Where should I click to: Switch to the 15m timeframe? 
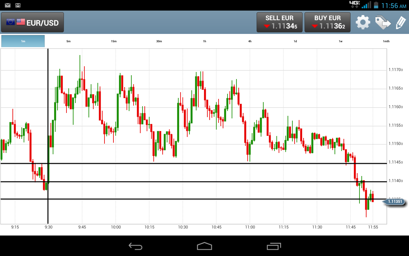pyautogui.click(x=114, y=41)
